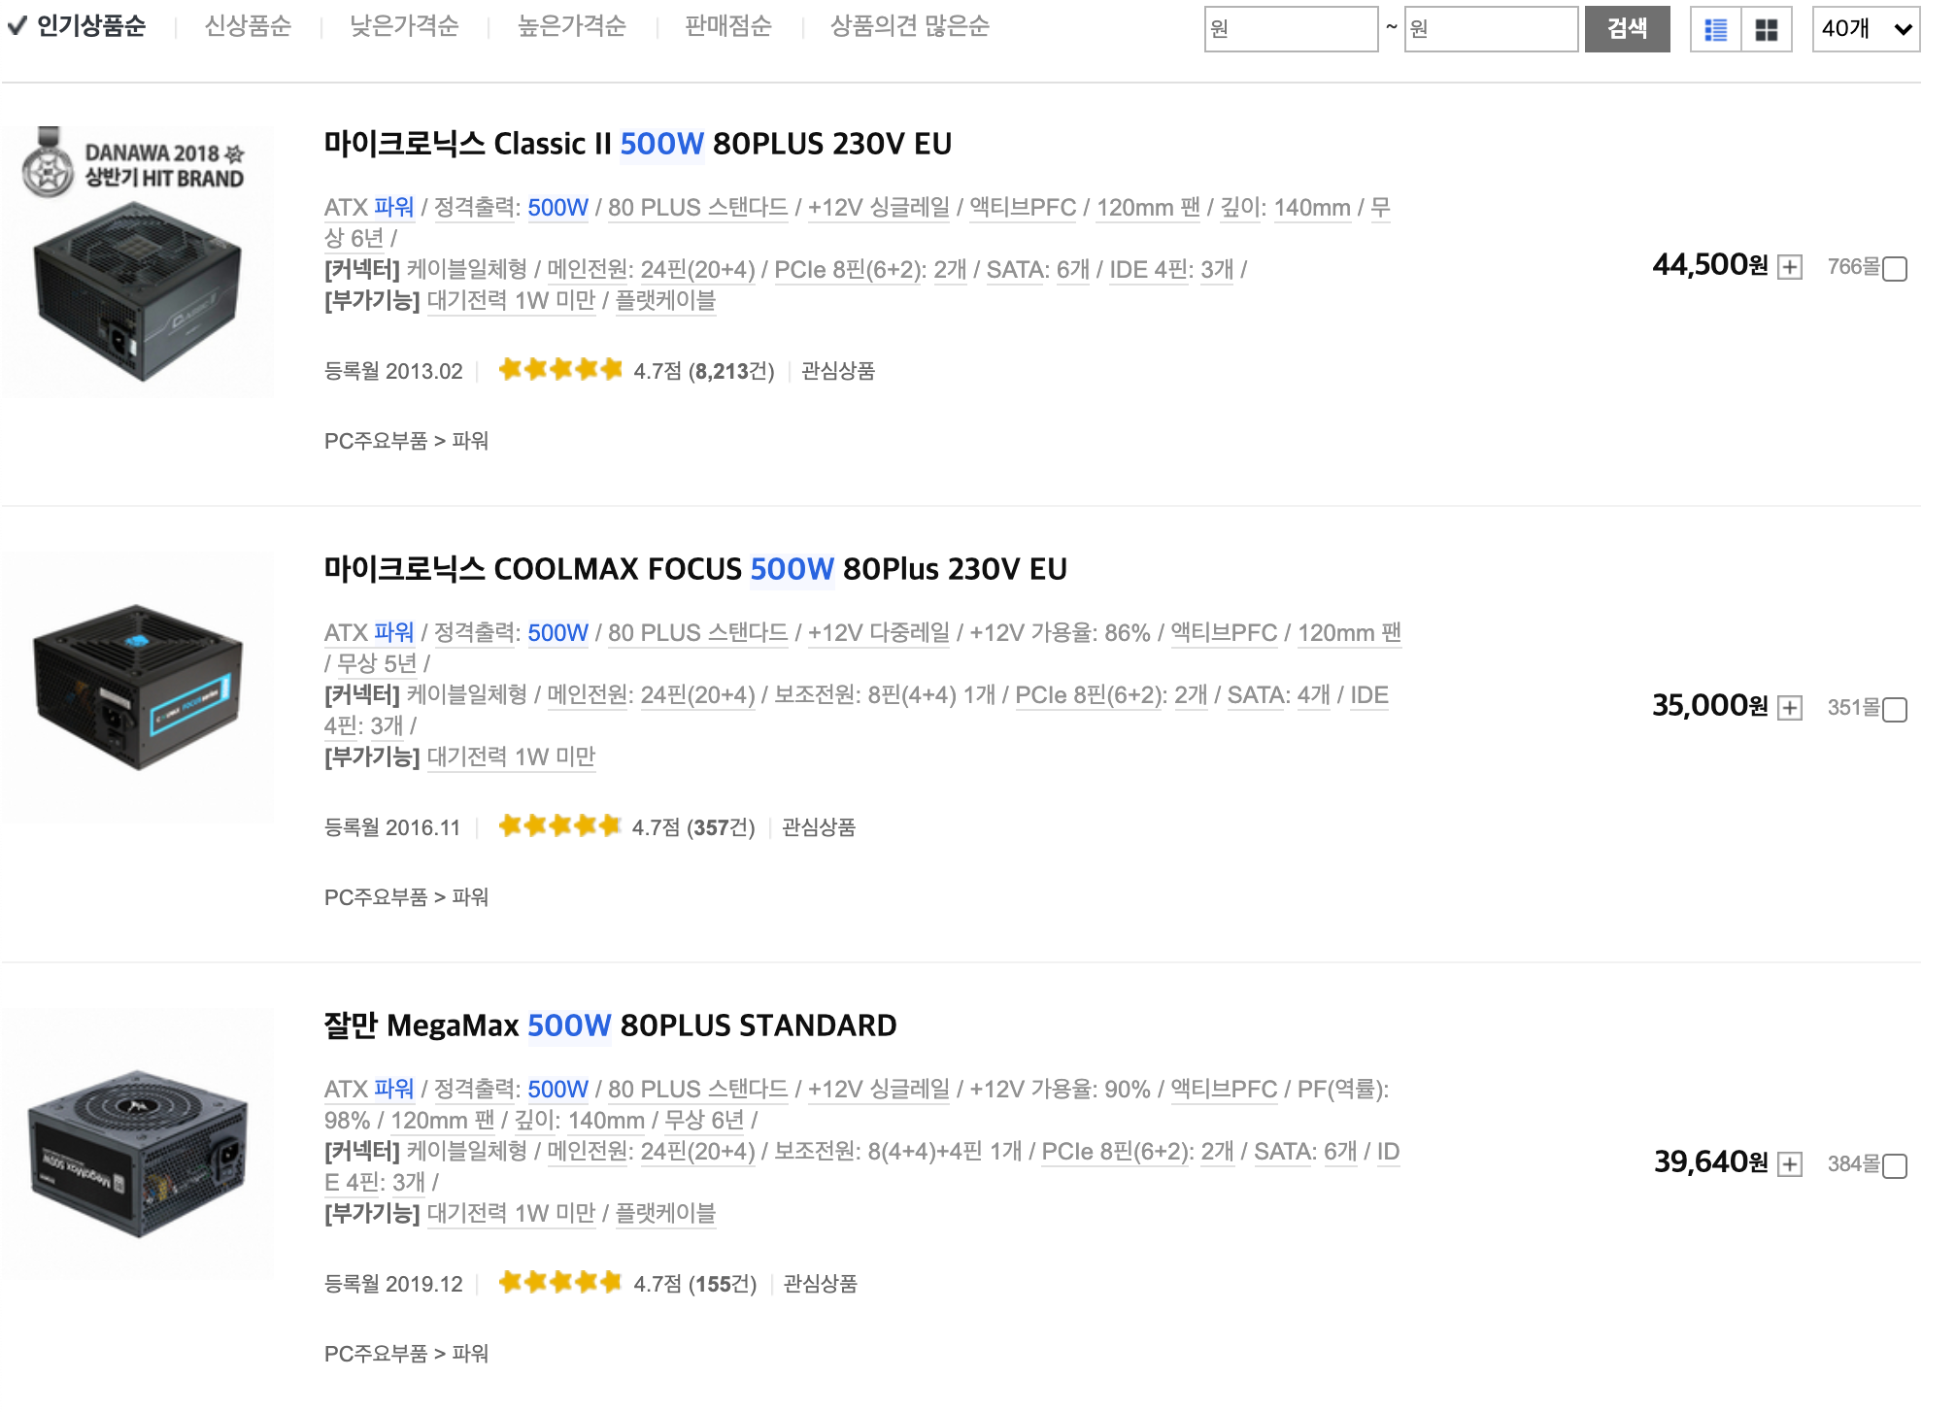Click star rating of COOLMAX FOCUS product
The height and width of the screenshot is (1412, 1956).
[x=559, y=826]
